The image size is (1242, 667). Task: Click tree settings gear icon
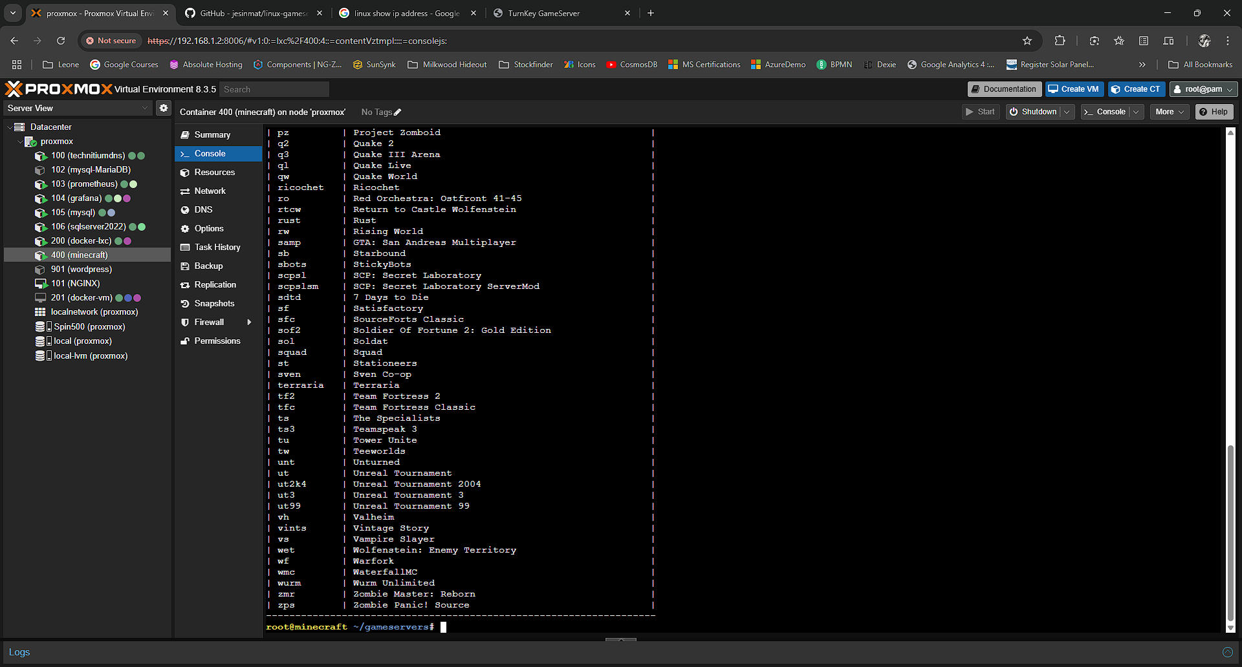tap(164, 108)
